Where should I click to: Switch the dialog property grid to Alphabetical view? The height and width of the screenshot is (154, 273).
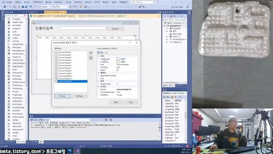pyautogui.click(x=102, y=53)
